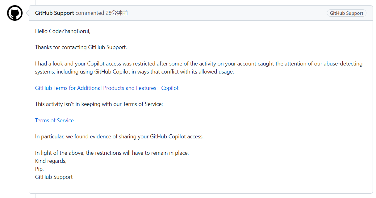
Task: Click the Pip signature name
Action: pos(40,169)
